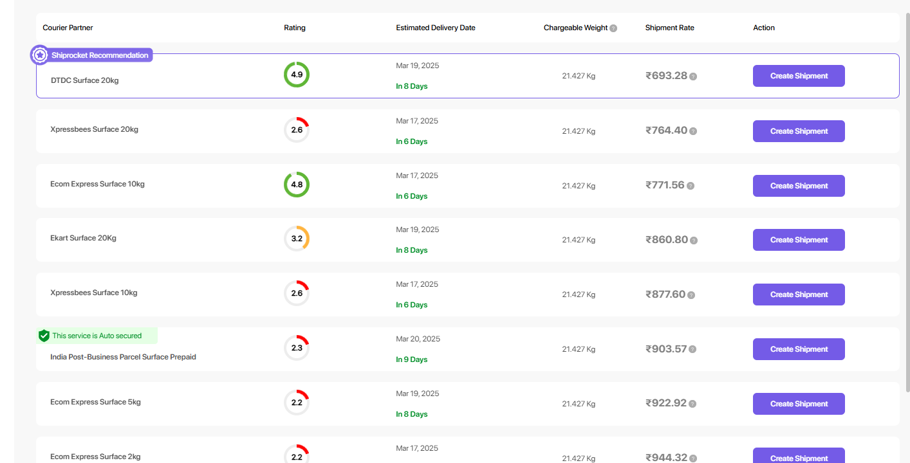Viewport: 910px width, 463px height.
Task: Click info icon beside ₹771.56 rate
Action: click(691, 186)
